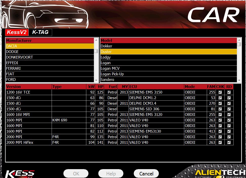This screenshot has width=246, height=178.
Task: Click the Model list scrollbar thumb
Action: pos(239,44)
